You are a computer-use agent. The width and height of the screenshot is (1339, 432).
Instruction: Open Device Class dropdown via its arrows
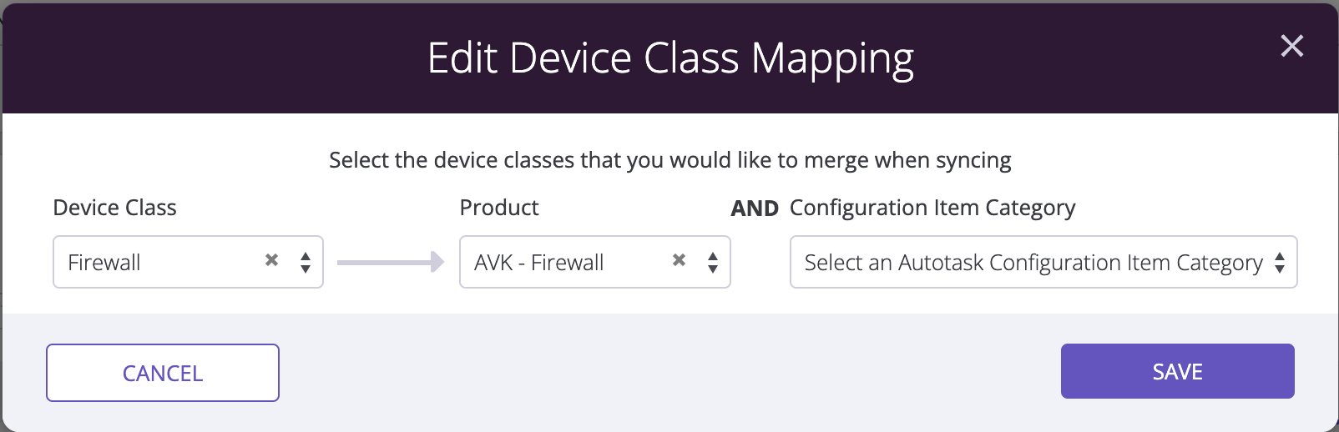click(306, 263)
